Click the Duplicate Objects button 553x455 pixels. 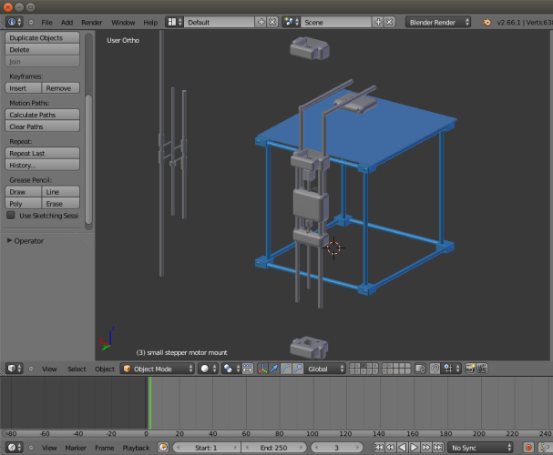tap(42, 37)
